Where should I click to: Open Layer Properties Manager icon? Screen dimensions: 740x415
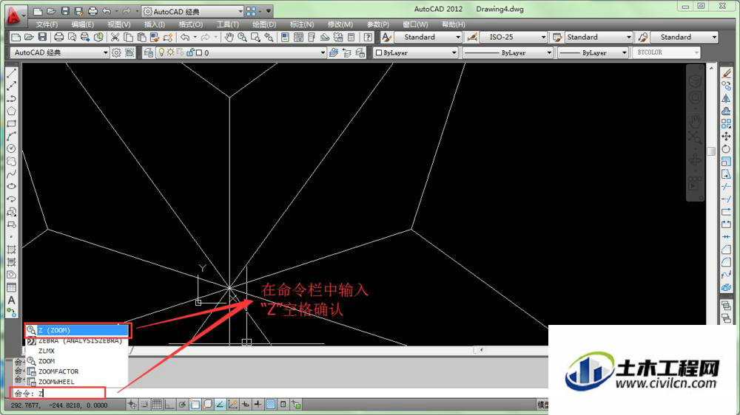148,52
